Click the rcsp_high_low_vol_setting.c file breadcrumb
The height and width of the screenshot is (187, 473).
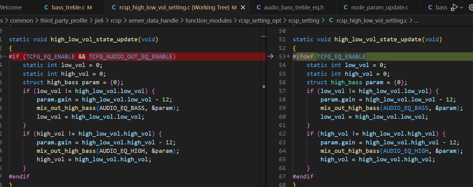(x=368, y=21)
